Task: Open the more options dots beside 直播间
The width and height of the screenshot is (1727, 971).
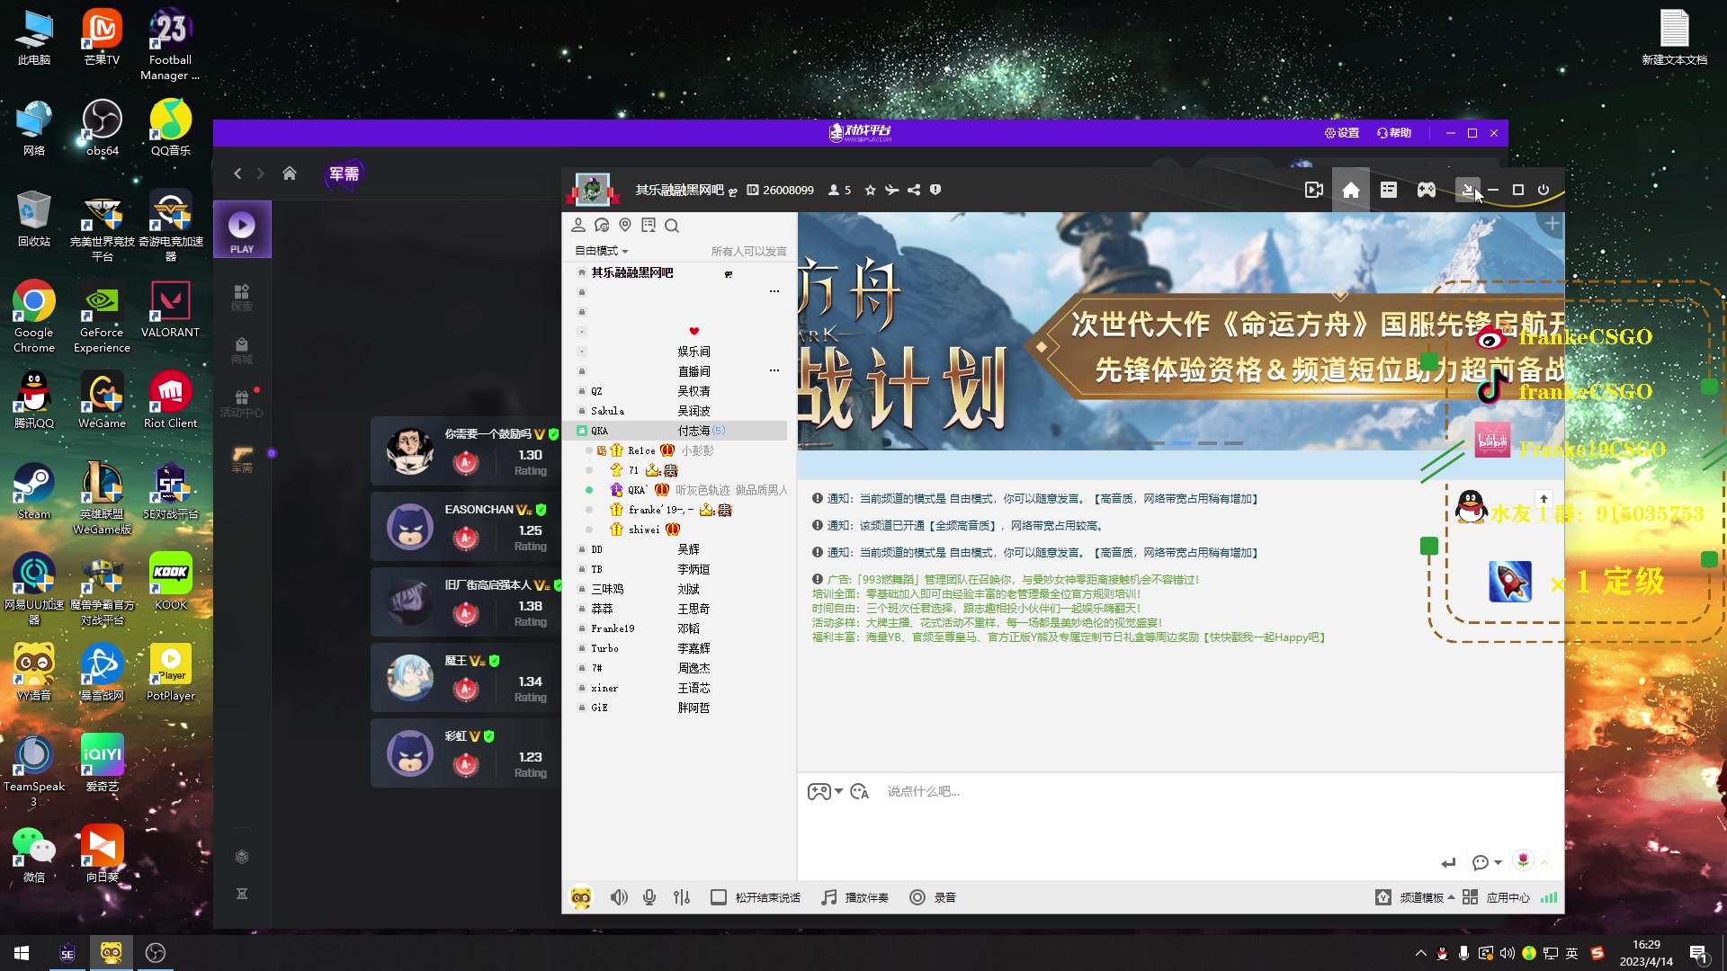Action: click(774, 371)
